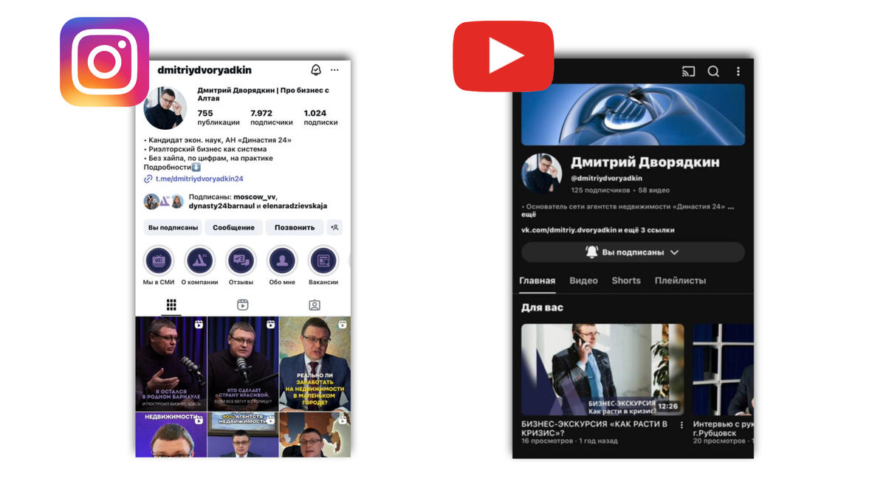Click YouTube cast to device icon
Image resolution: width=886 pixels, height=498 pixels.
pyautogui.click(x=688, y=72)
